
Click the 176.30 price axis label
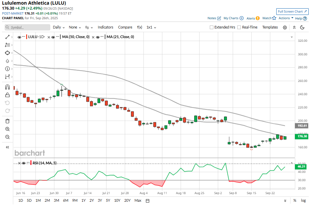tap(302, 136)
